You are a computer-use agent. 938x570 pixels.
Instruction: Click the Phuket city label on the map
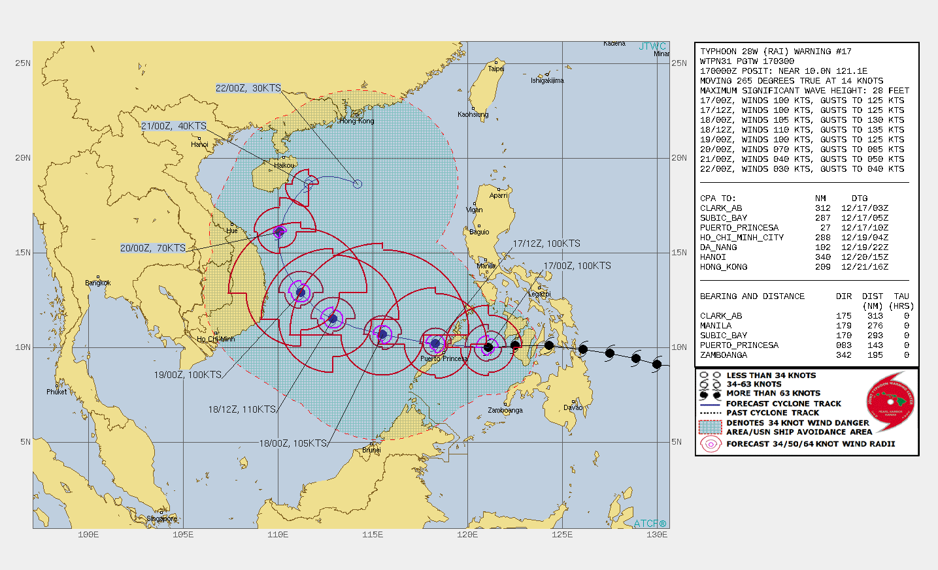57,392
